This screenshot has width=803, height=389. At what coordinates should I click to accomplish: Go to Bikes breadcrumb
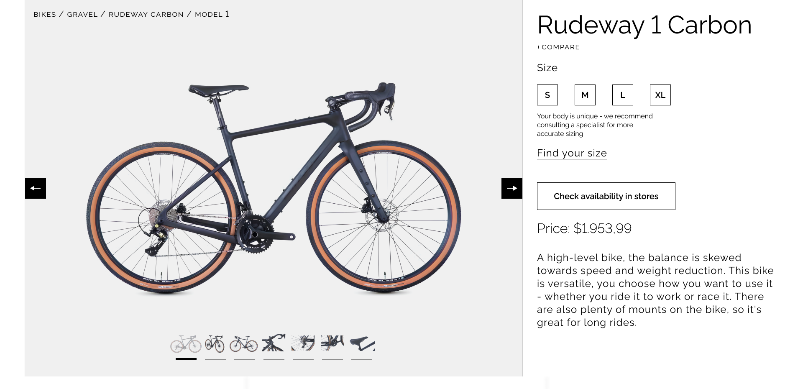tap(45, 15)
